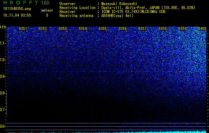Click the 0356 time marker
The height and width of the screenshot is (133, 209).
point(123,29)
